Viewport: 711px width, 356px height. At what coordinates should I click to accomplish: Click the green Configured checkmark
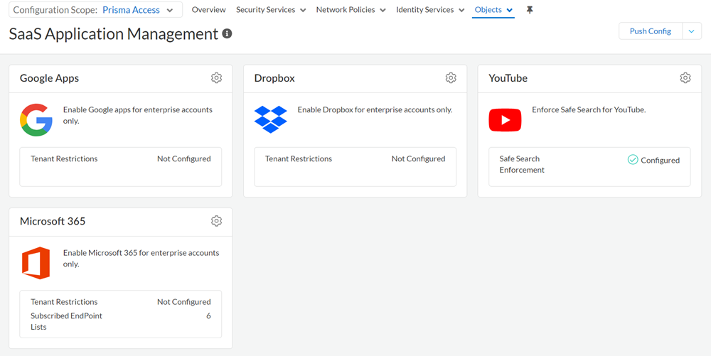(x=632, y=160)
